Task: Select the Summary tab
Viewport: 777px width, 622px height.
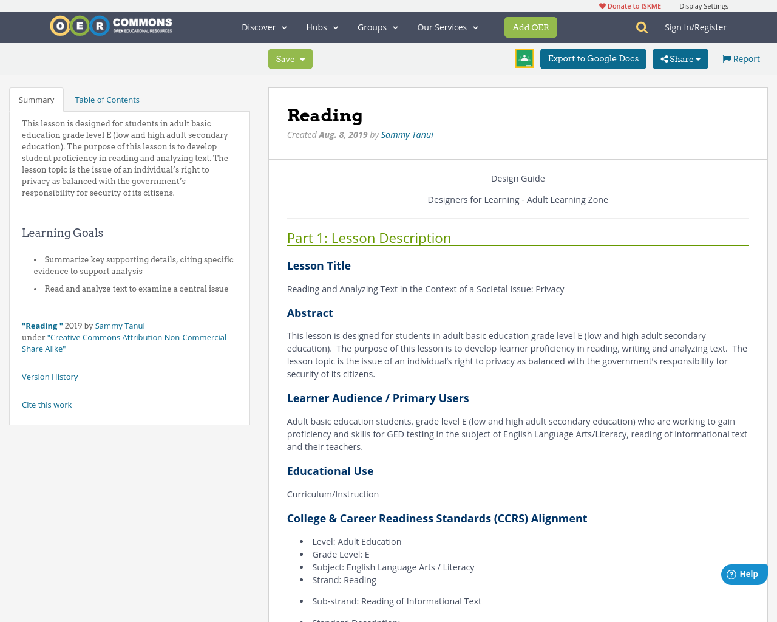Action: click(x=36, y=98)
